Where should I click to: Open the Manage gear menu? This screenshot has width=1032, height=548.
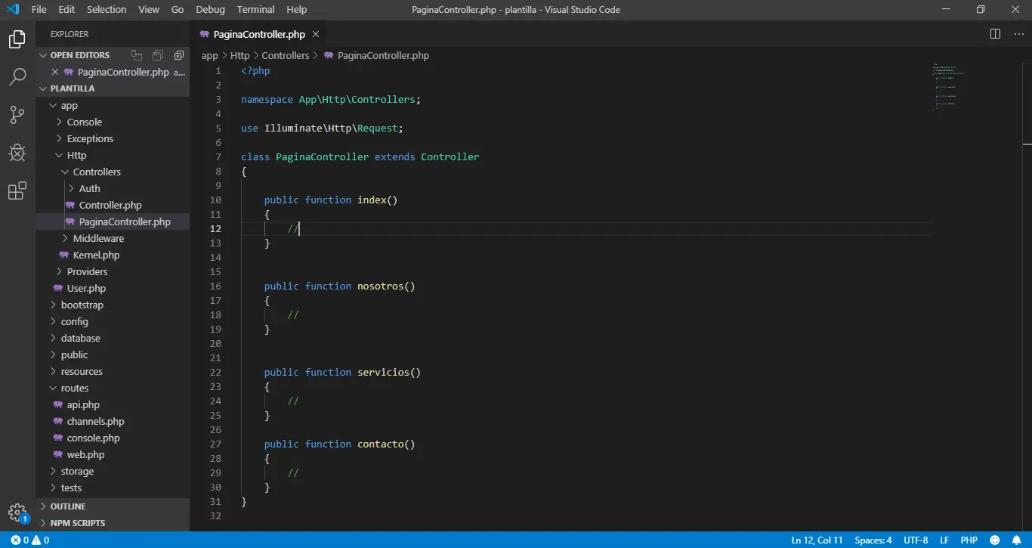tap(17, 511)
